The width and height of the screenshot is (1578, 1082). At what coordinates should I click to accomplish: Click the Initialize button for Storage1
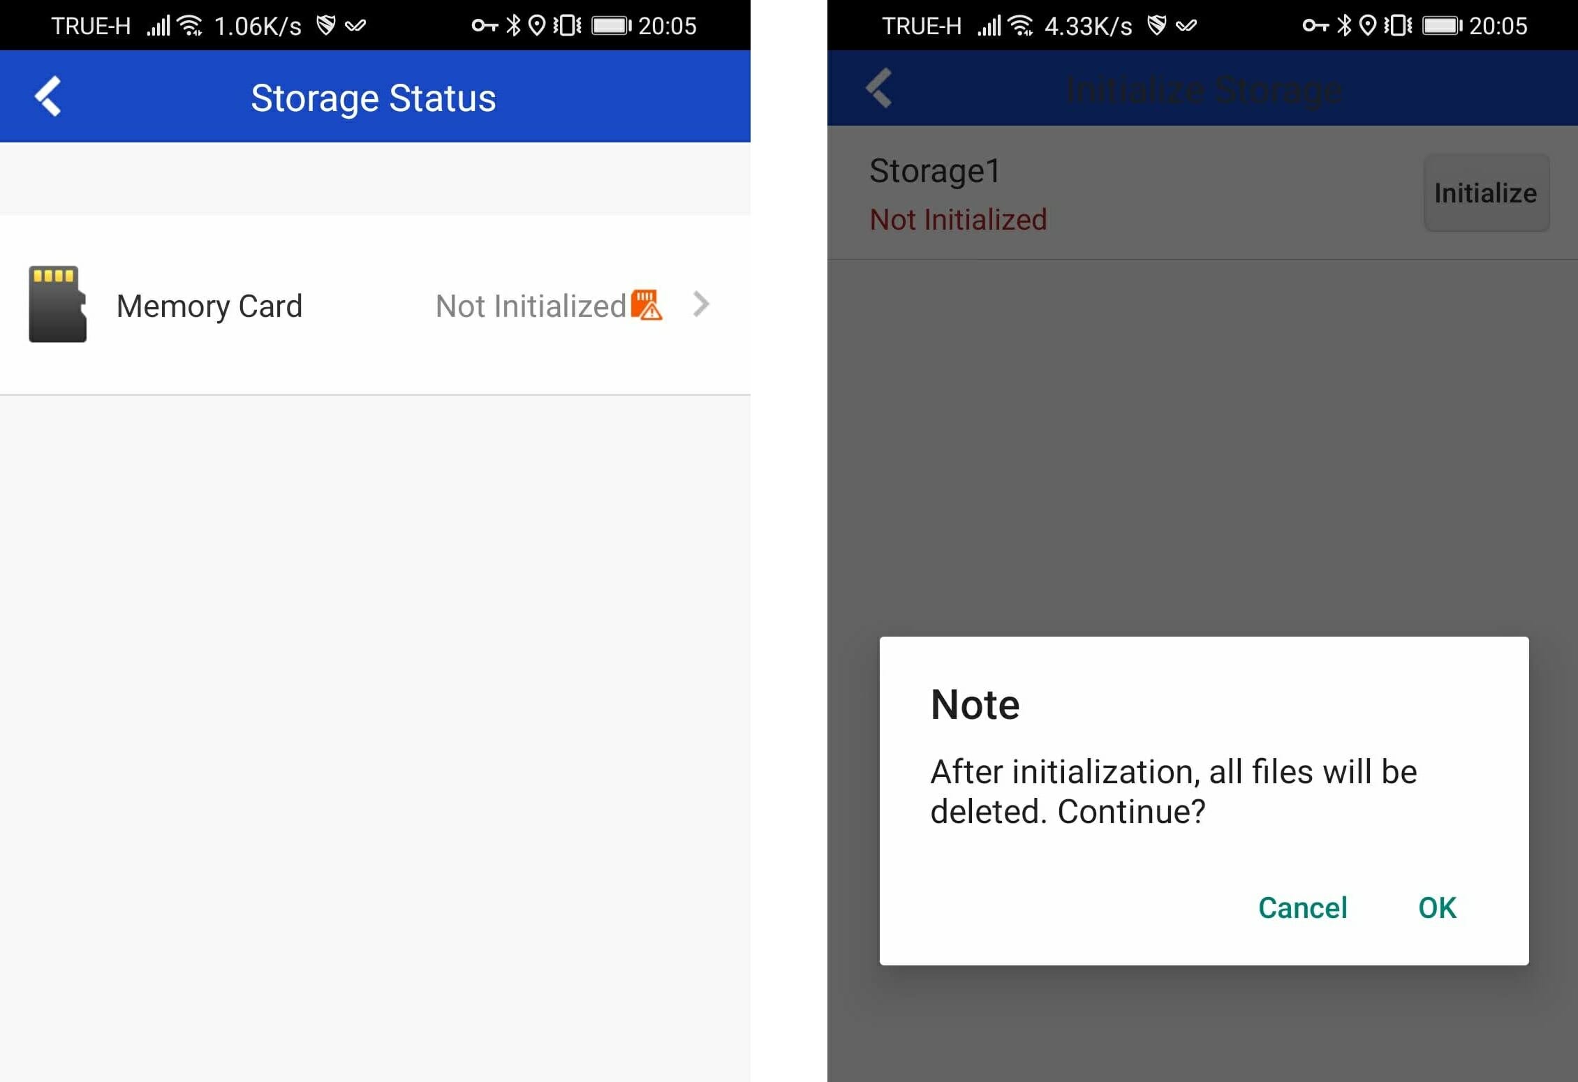click(x=1486, y=193)
